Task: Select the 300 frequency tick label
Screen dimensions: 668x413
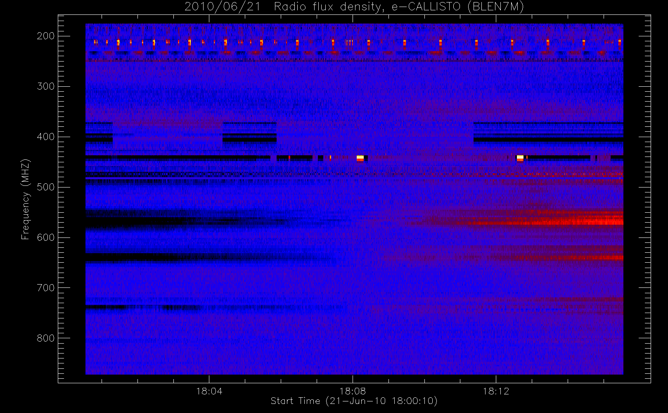Action: [45, 86]
